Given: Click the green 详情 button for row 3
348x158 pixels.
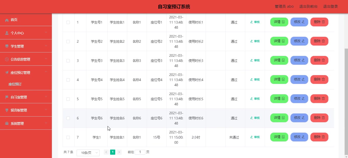Looking at the screenshot, I should coord(279,60).
